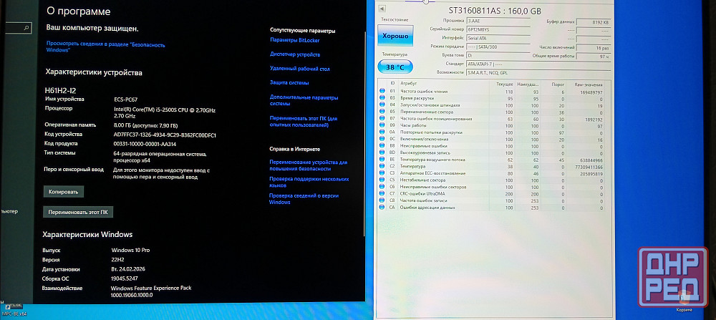Click the status dot for attribute 05
Viewport: 716px width, 320px height.
[x=382, y=112]
